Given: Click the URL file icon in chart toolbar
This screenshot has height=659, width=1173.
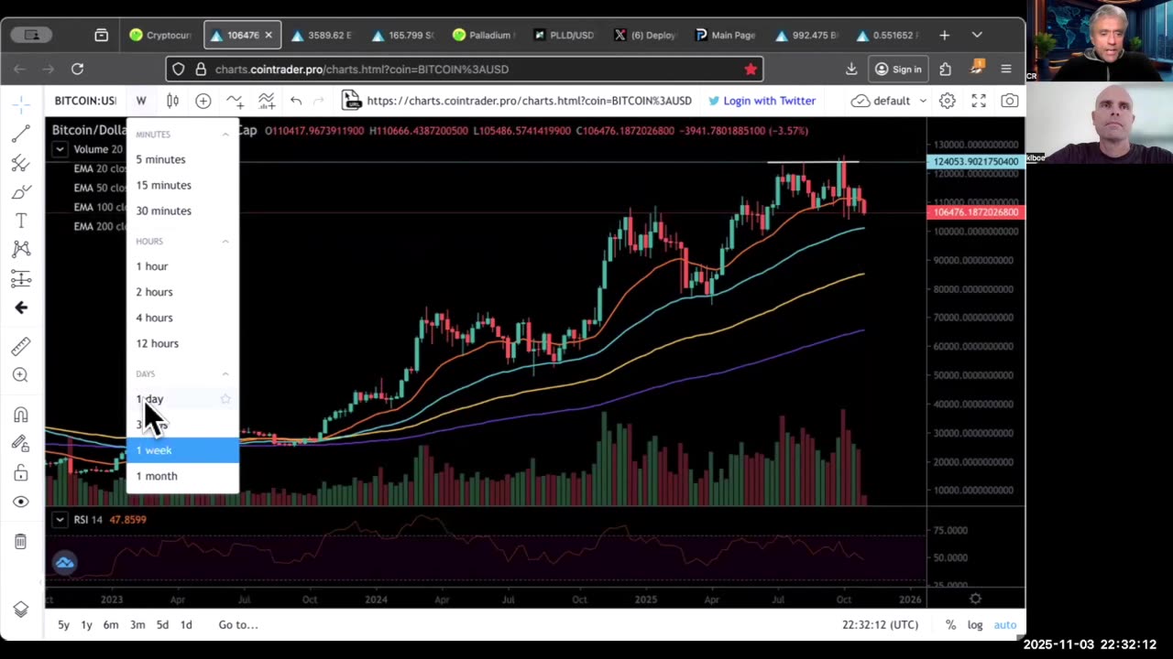Looking at the screenshot, I should 350,101.
